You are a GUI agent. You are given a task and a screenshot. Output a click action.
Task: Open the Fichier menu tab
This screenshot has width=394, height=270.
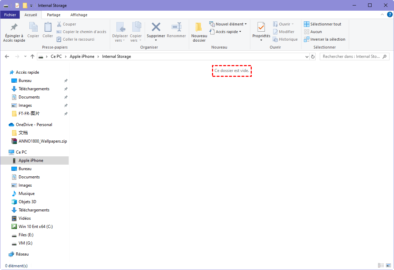click(10, 15)
